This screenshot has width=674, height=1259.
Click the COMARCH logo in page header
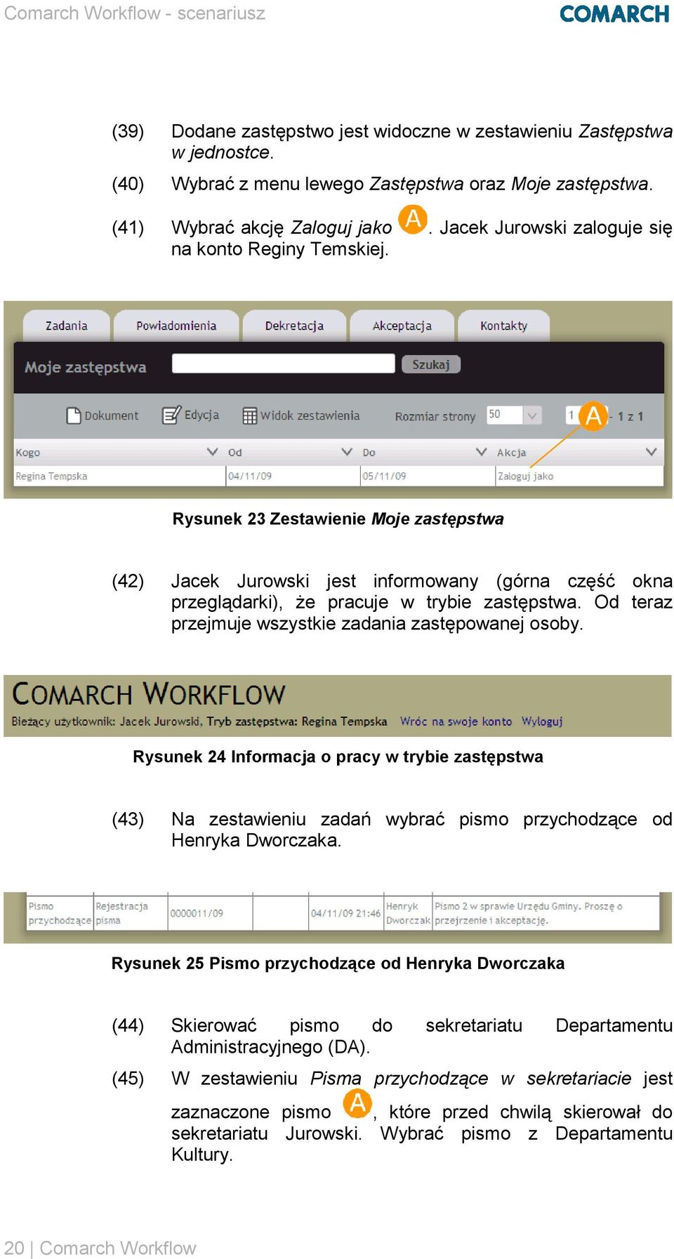[614, 14]
